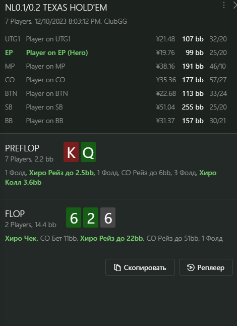Click Хиро Рейз до 22bb action text
Image resolution: width=237 pixels, height=326 pixels.
pos(112,238)
